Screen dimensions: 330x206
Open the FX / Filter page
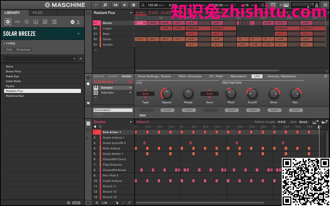point(216,76)
